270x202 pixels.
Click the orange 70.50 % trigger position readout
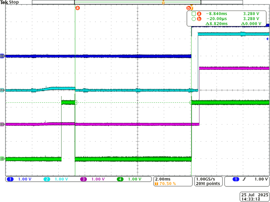166,183
